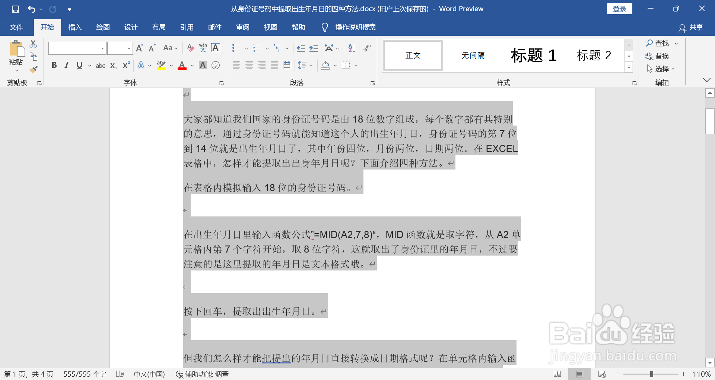Click the zoom slider handle
Image resolution: width=715 pixels, height=380 pixels.
click(651, 374)
